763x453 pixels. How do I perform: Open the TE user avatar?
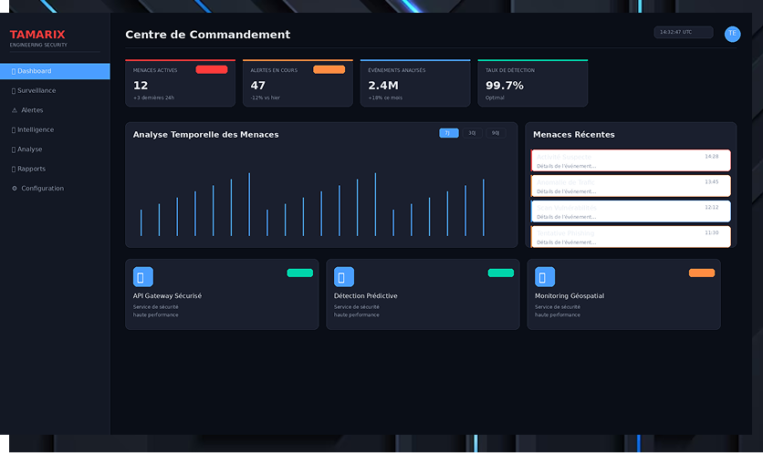pyautogui.click(x=732, y=34)
